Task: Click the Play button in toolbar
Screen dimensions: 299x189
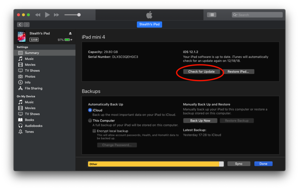Action: tap(47, 15)
